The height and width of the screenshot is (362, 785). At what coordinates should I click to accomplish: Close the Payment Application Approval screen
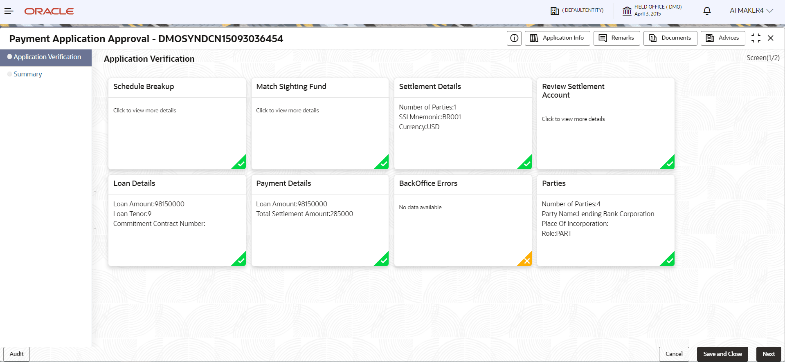(771, 38)
